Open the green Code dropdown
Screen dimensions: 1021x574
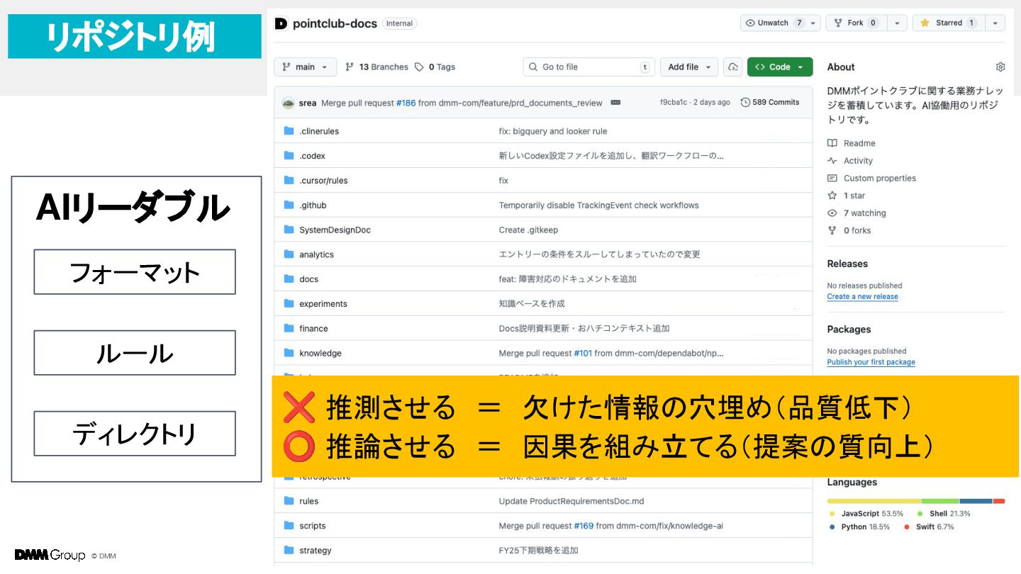click(x=780, y=67)
